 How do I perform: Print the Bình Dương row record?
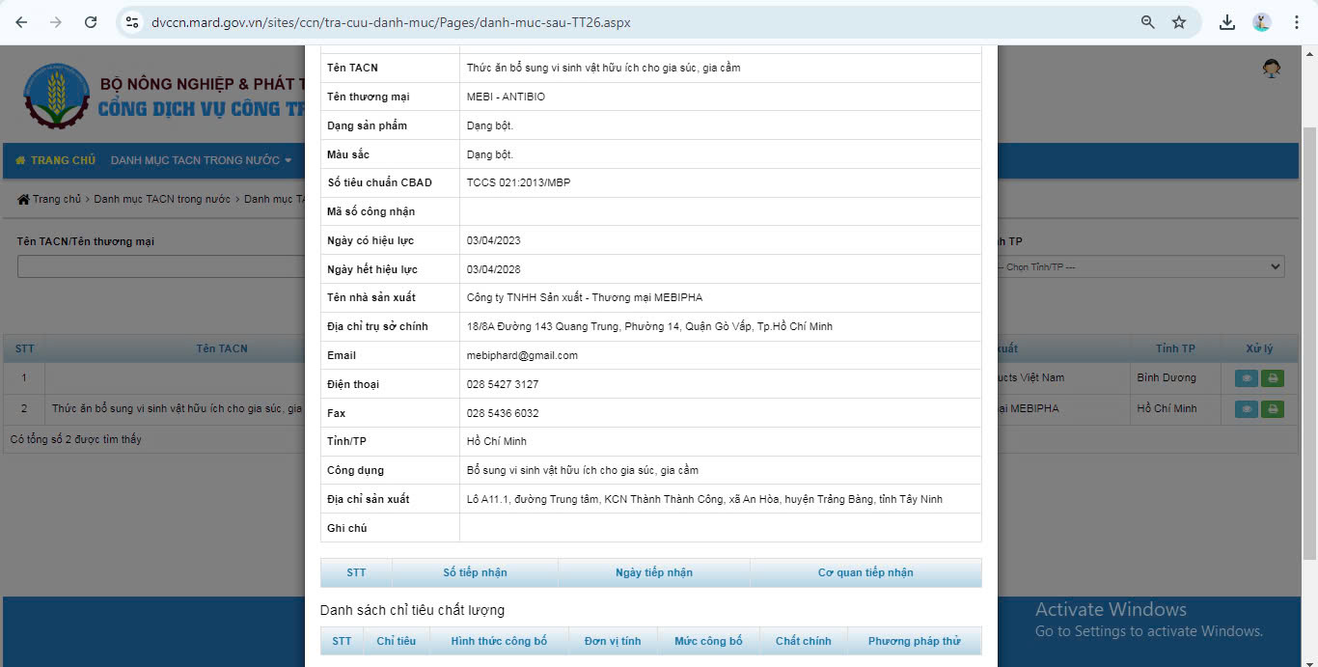[x=1272, y=378]
